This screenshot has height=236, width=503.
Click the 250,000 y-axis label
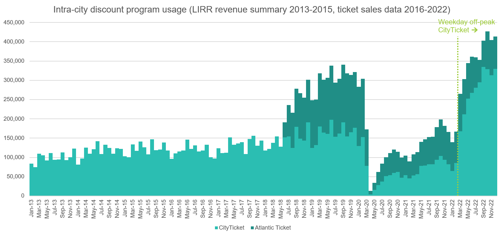pos(14,100)
